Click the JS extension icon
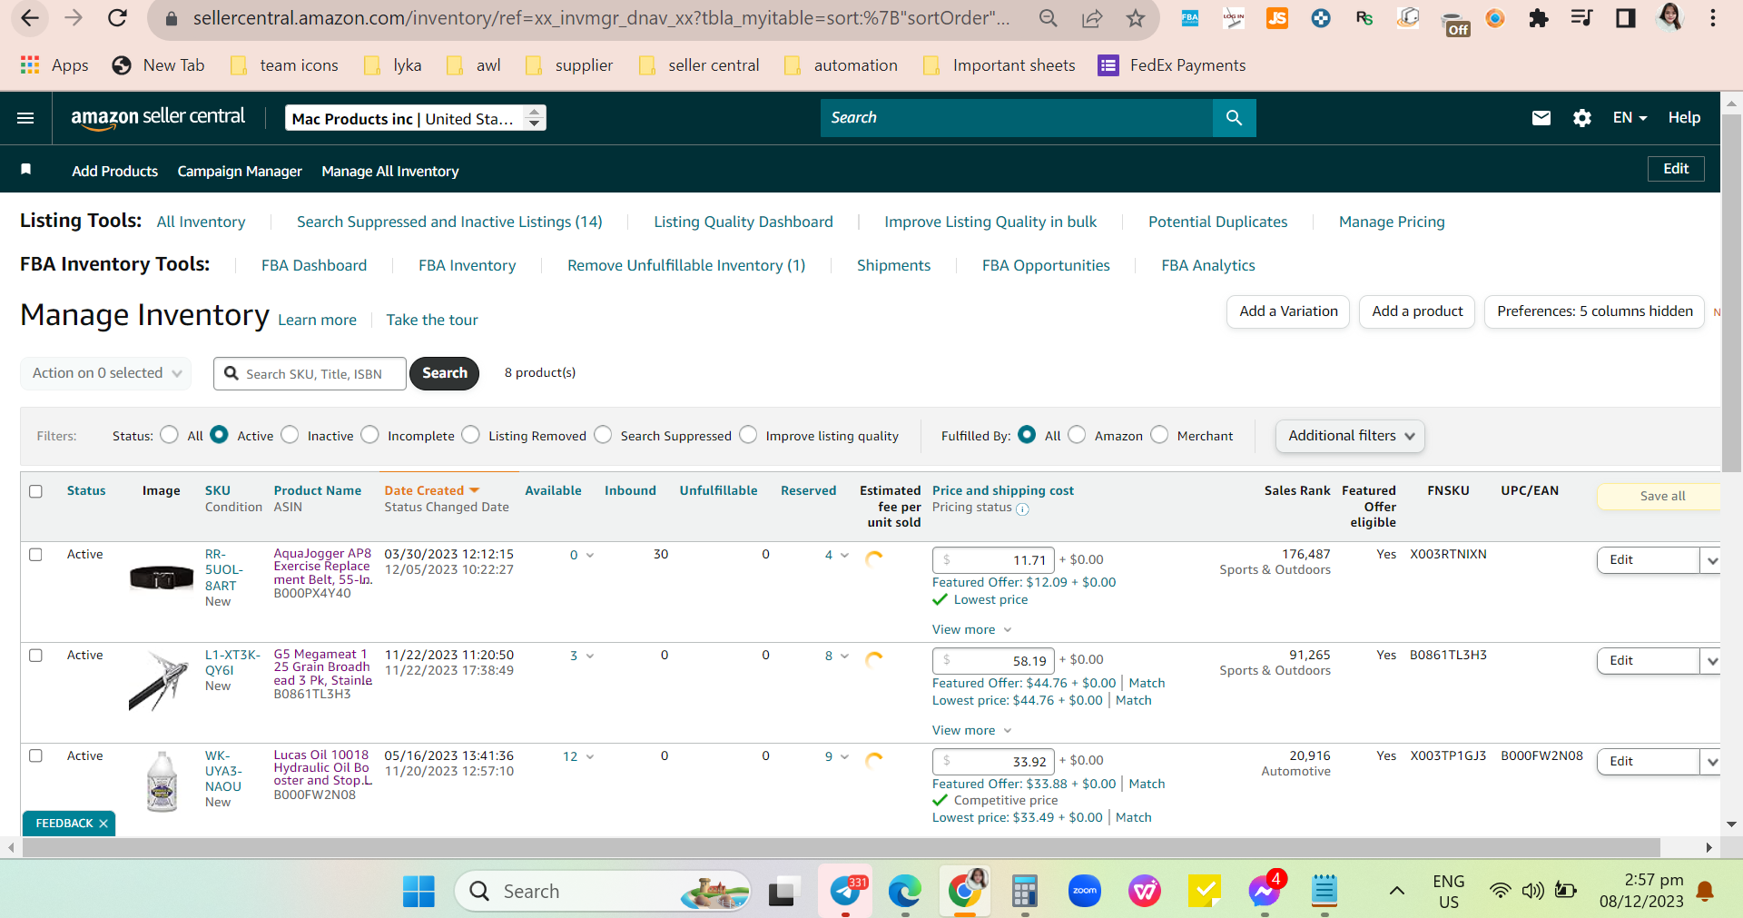 point(1277,18)
